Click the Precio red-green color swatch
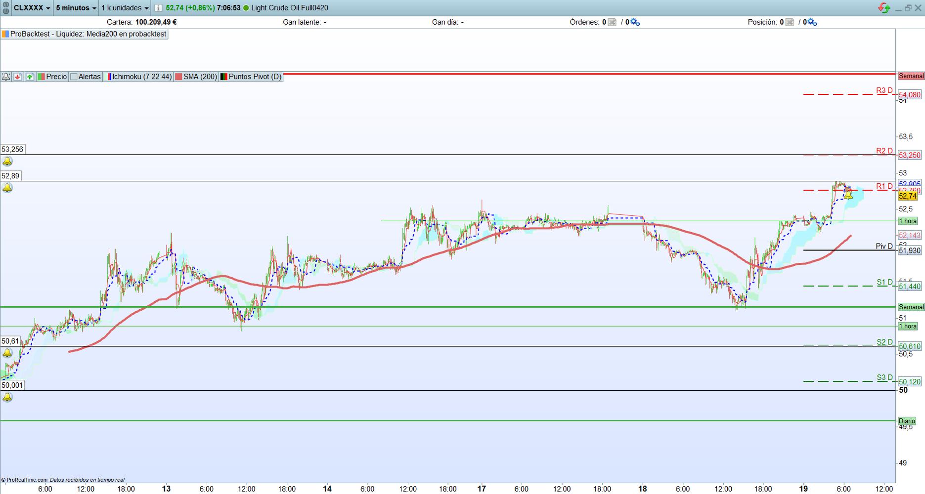Image resolution: width=925 pixels, height=494 pixels. [x=42, y=77]
